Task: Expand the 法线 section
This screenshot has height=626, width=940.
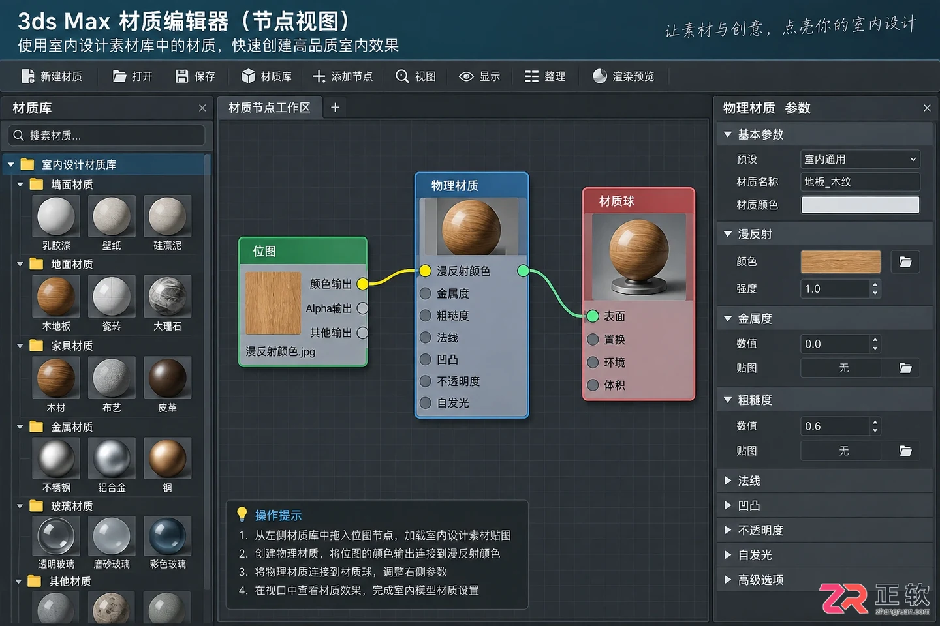Action: point(728,481)
